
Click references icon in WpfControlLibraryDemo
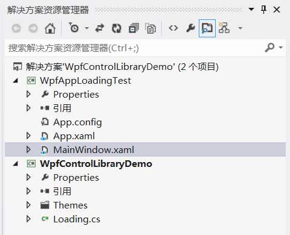click(x=45, y=191)
